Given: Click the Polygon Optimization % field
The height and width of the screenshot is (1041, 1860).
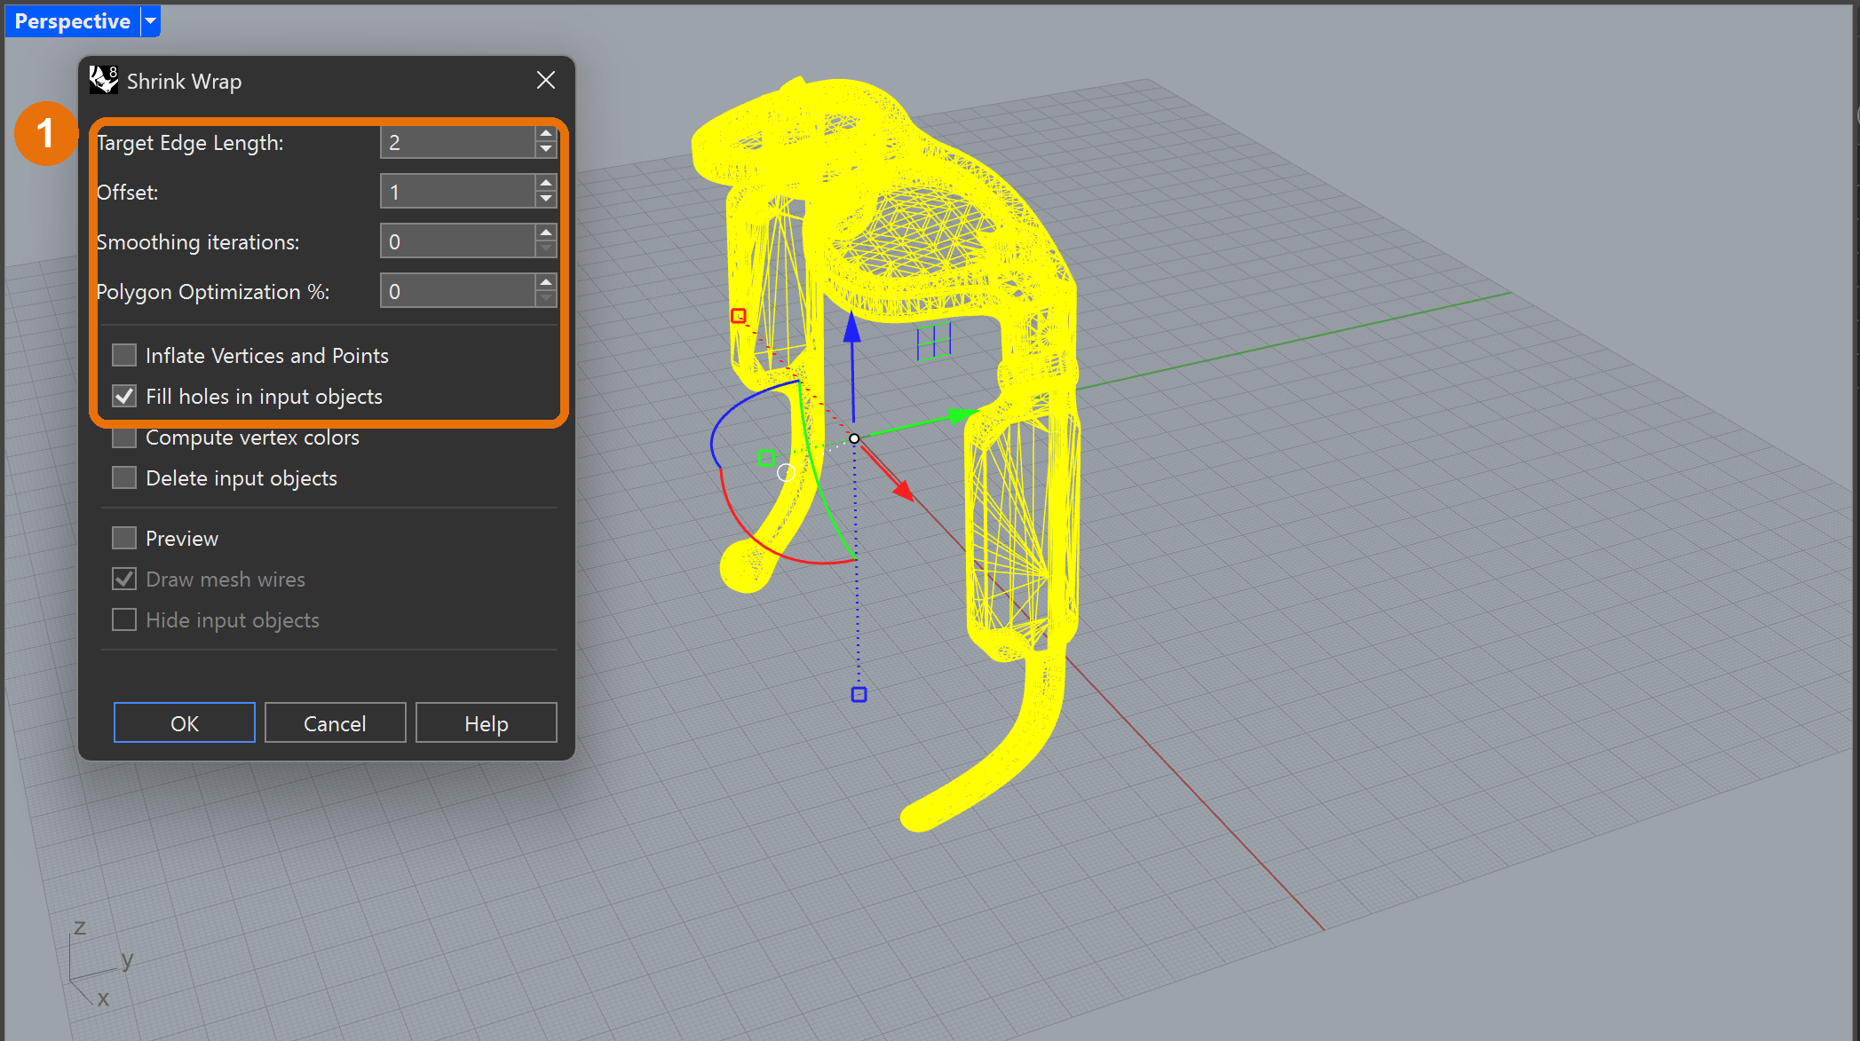Looking at the screenshot, I should point(457,291).
